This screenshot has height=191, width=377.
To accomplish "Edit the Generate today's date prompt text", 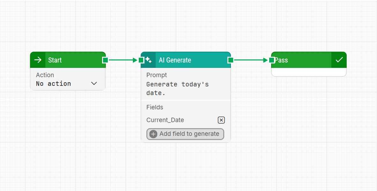I will click(x=177, y=89).
